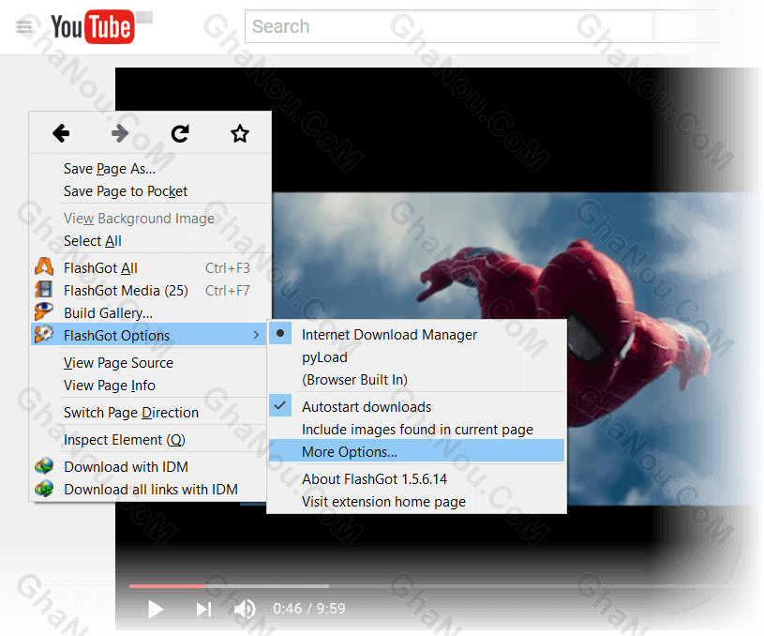Seek on the red video progress bar

(x=167, y=585)
